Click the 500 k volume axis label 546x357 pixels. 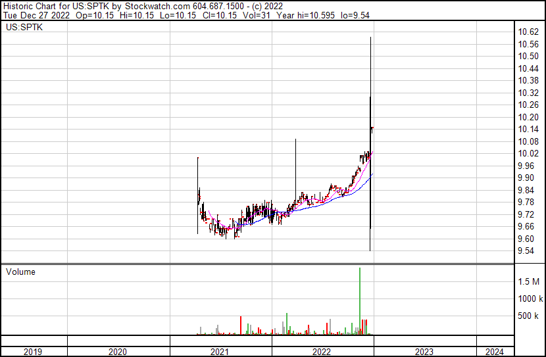point(528,316)
